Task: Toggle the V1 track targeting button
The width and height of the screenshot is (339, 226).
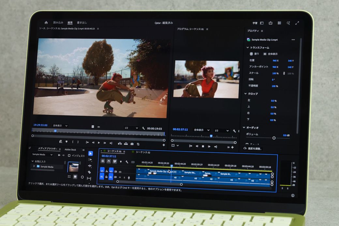Action: (111, 172)
